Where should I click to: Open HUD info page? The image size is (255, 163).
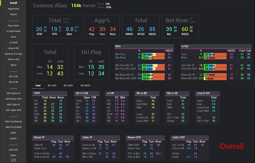click(x=13, y=150)
